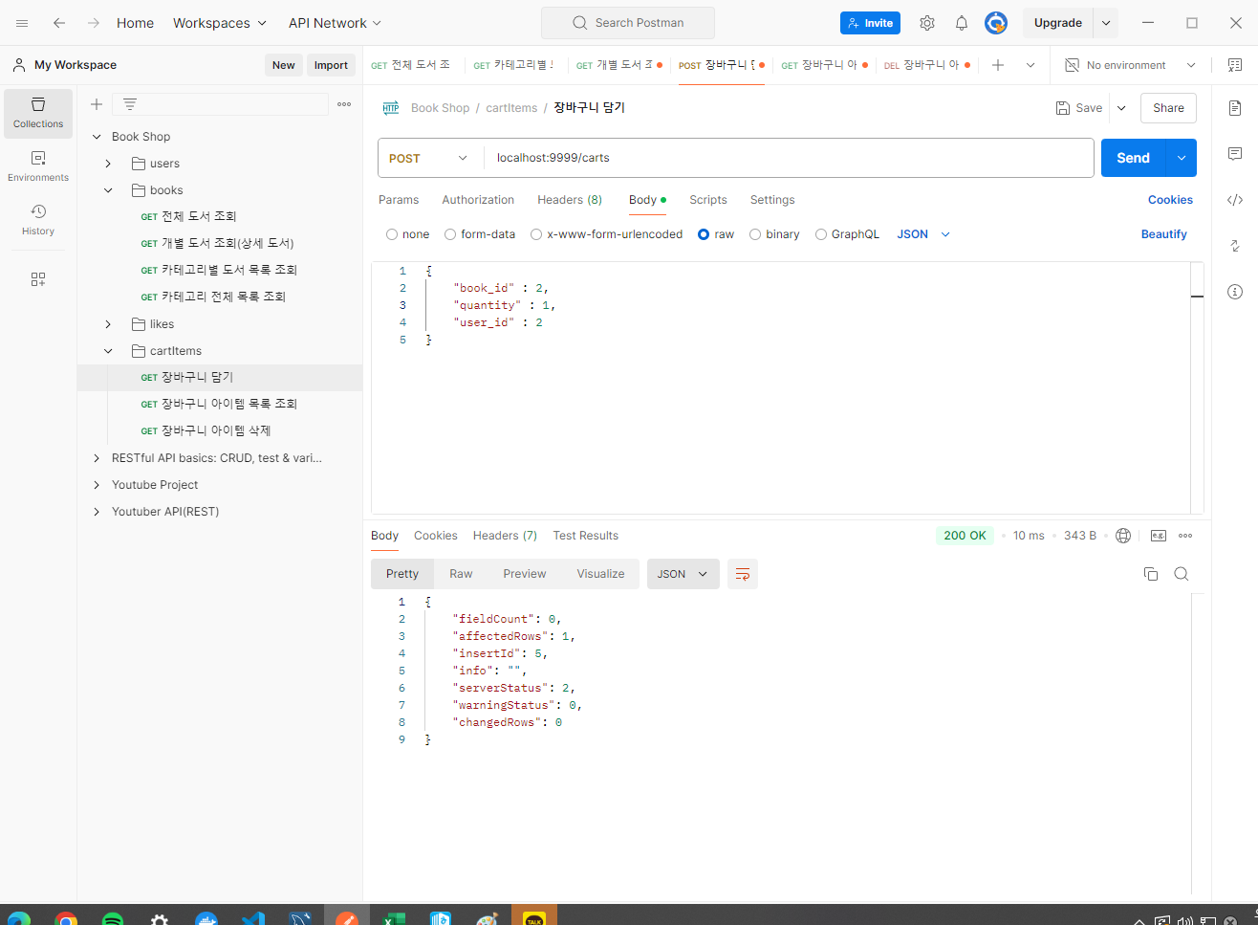Open History sidebar panel
The height and width of the screenshot is (925, 1258).
[38, 220]
